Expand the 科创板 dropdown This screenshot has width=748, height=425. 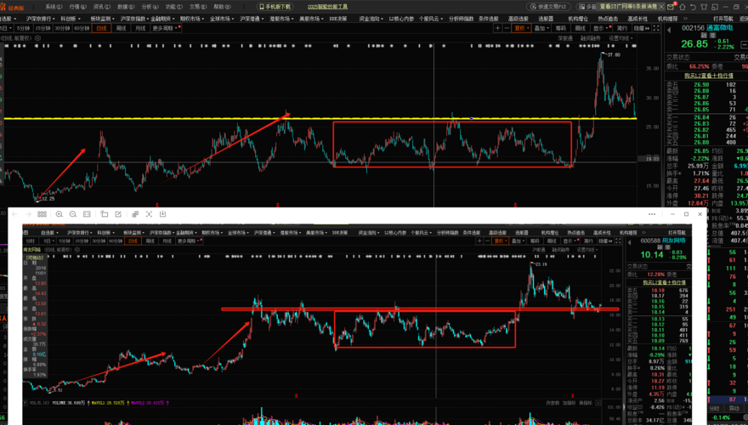click(x=70, y=19)
